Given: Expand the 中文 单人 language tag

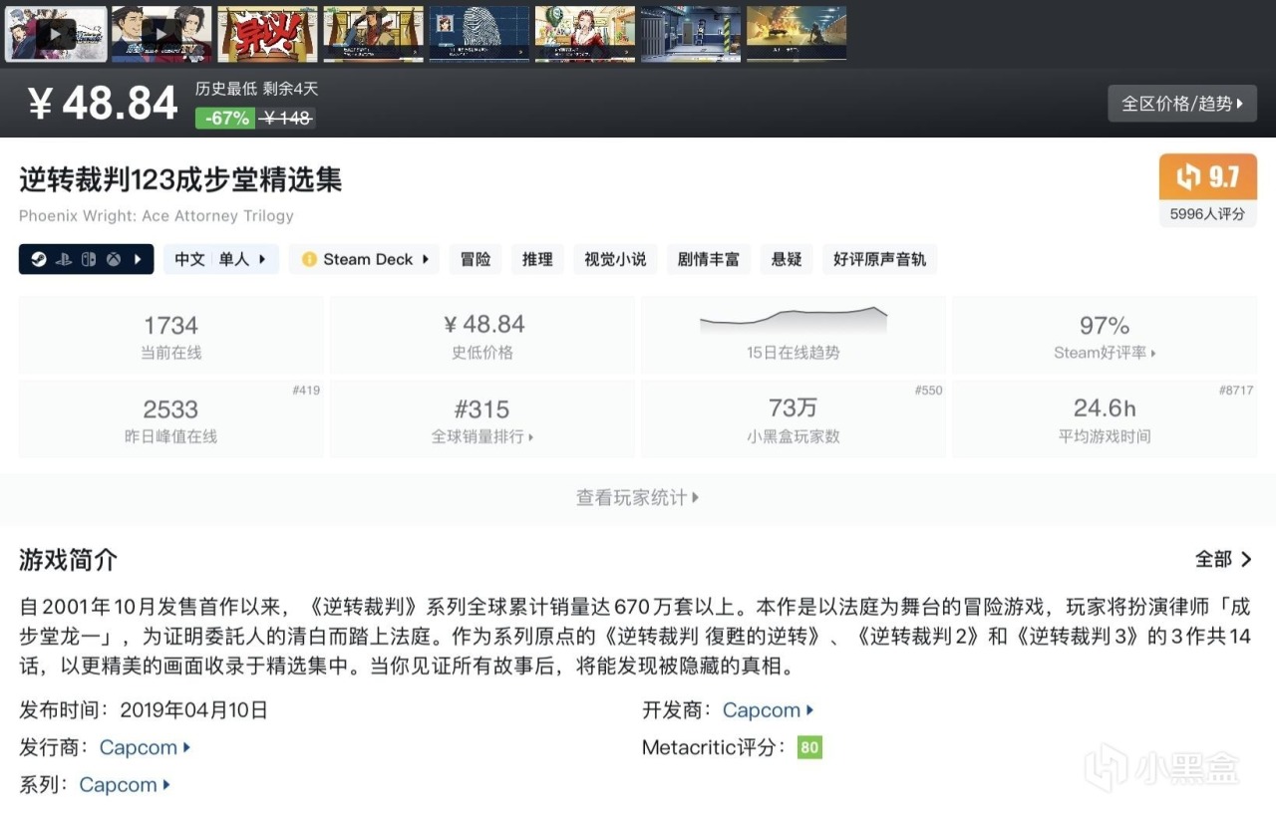Looking at the screenshot, I should click(220, 260).
